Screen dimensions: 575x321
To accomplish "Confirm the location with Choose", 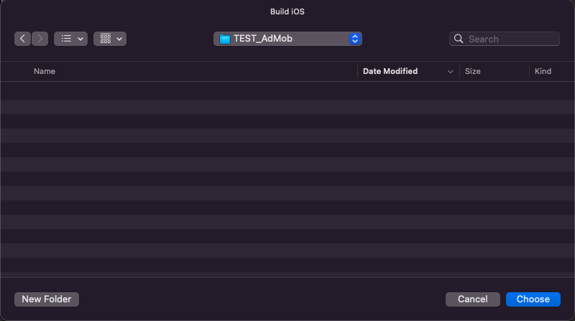I will coord(533,299).
